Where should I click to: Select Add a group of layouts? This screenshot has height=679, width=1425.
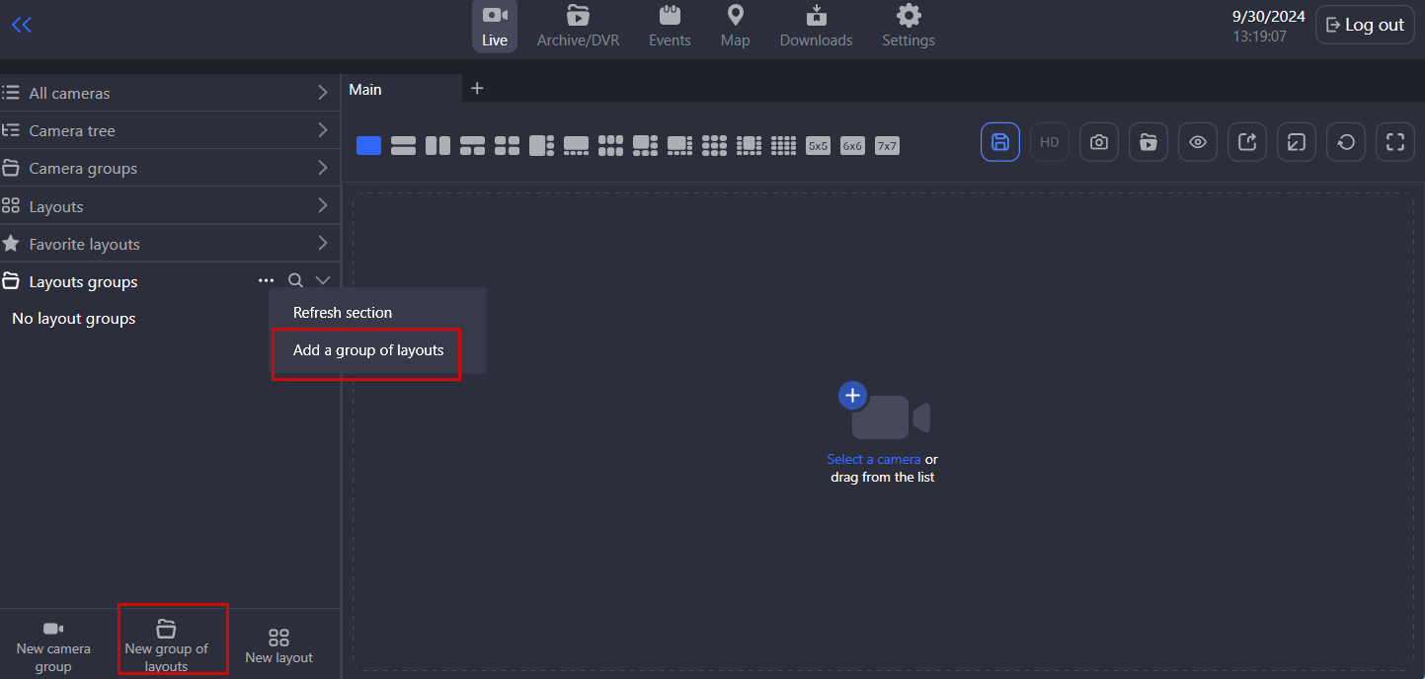pos(367,350)
